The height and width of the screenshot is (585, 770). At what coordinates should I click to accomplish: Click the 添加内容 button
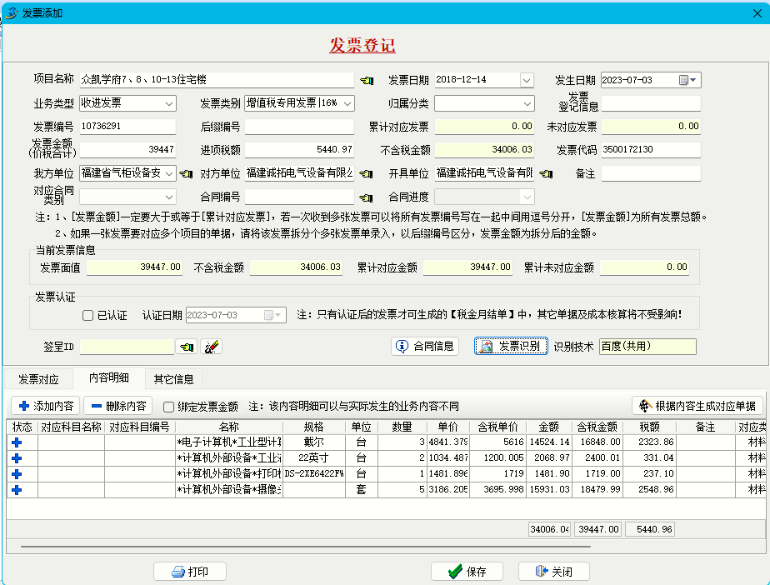45,406
